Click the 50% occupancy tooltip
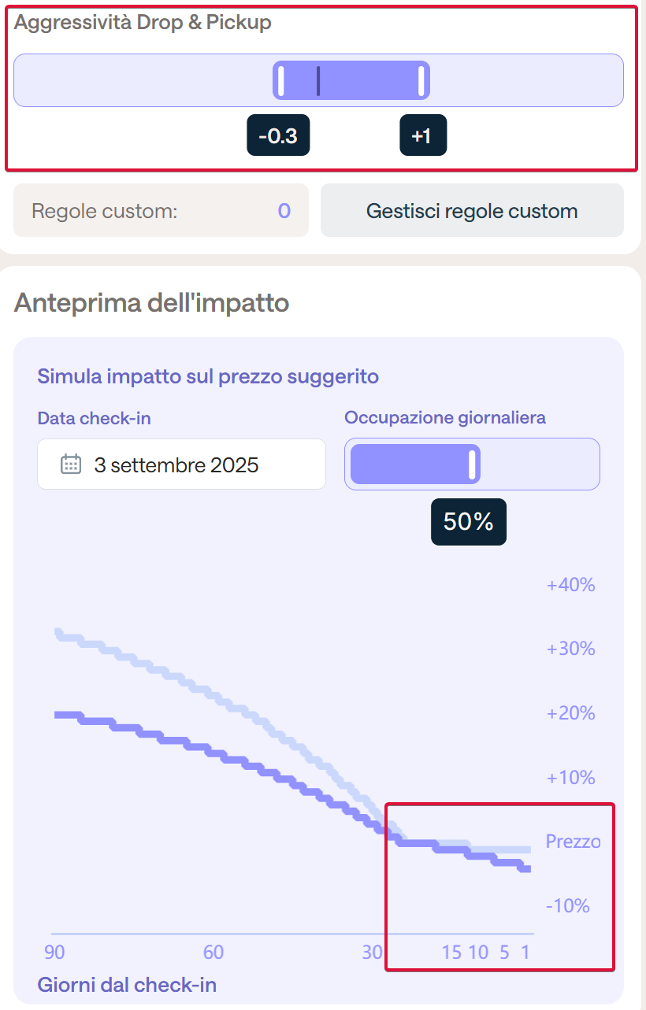 469,521
